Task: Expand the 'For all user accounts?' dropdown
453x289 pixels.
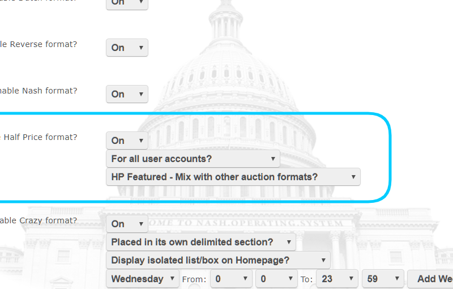Action: [x=193, y=159]
